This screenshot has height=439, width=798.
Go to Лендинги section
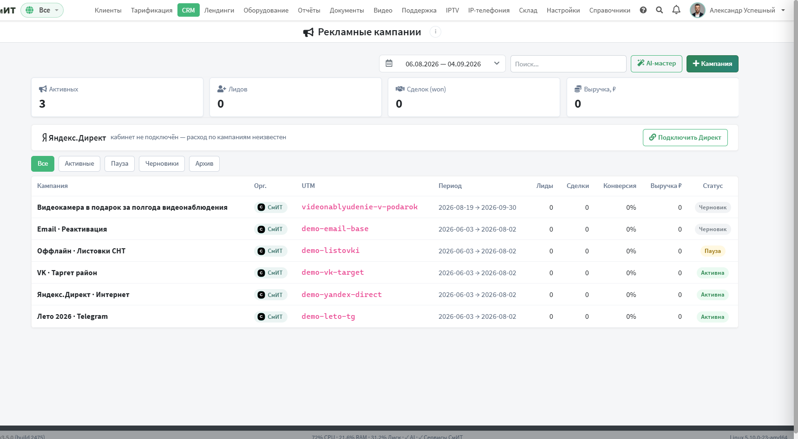tap(219, 10)
